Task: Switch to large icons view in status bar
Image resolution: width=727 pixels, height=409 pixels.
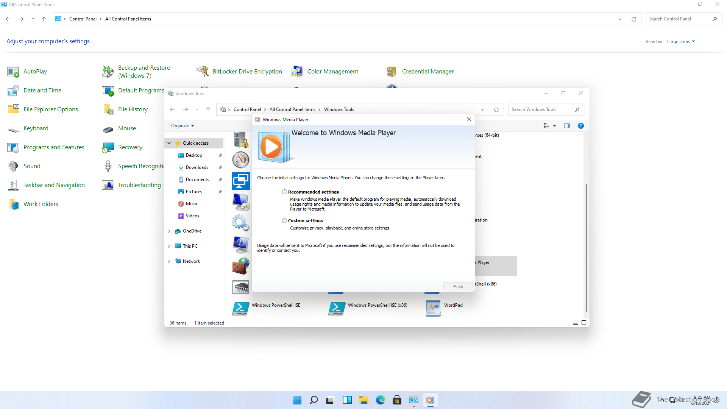Action: click(x=584, y=323)
